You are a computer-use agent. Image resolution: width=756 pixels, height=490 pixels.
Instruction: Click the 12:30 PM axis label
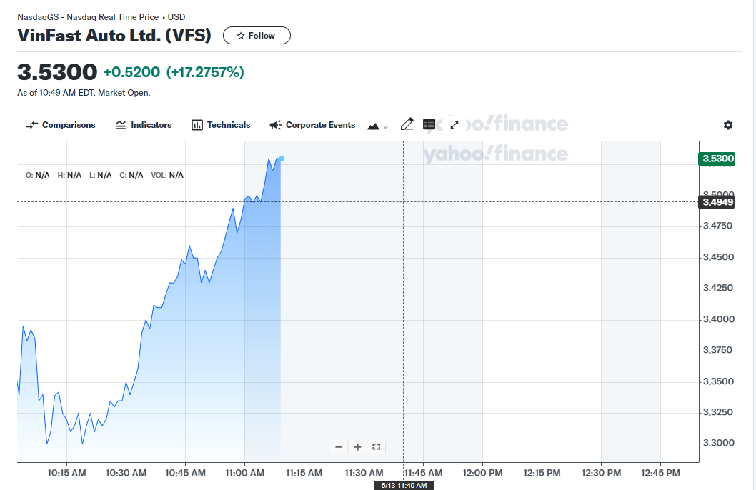601,473
